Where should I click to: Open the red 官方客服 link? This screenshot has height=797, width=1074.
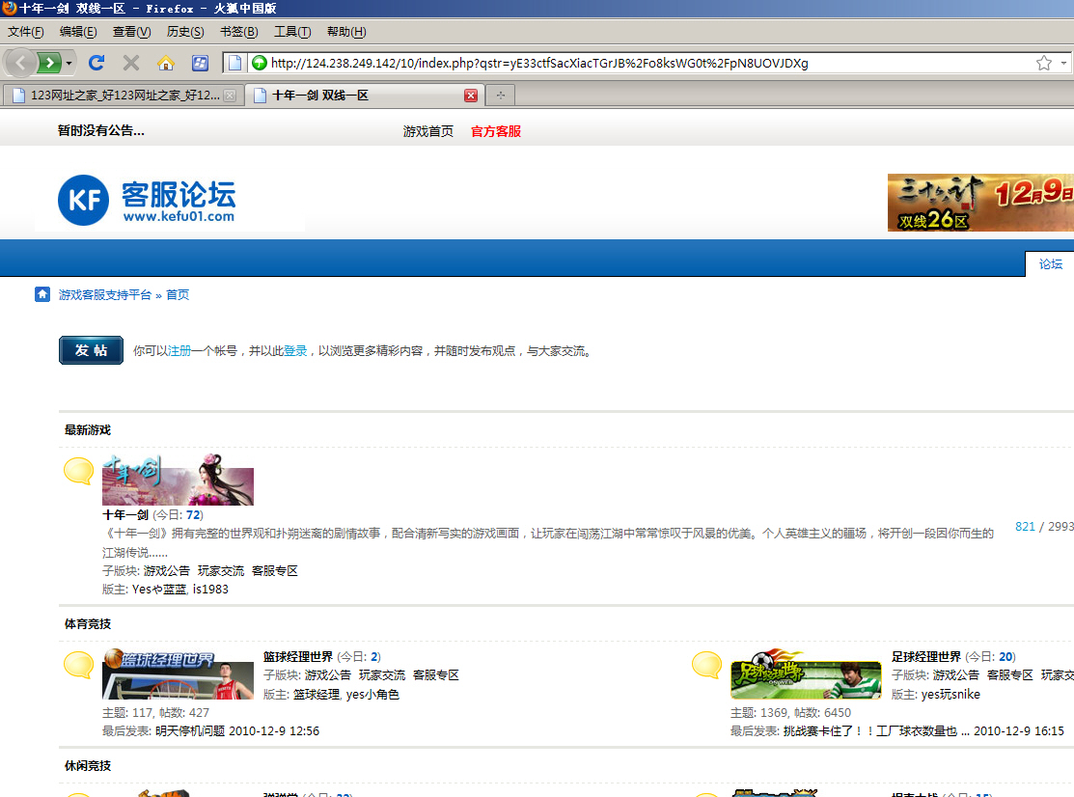pos(495,131)
